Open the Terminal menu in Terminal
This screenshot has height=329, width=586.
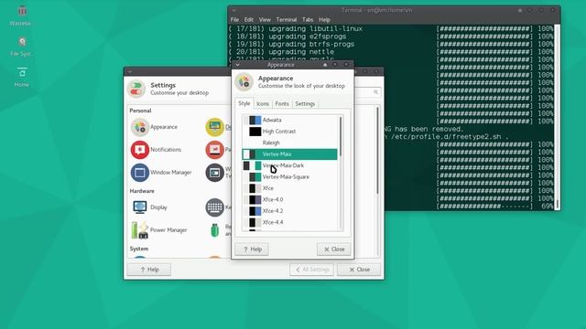pos(287,20)
